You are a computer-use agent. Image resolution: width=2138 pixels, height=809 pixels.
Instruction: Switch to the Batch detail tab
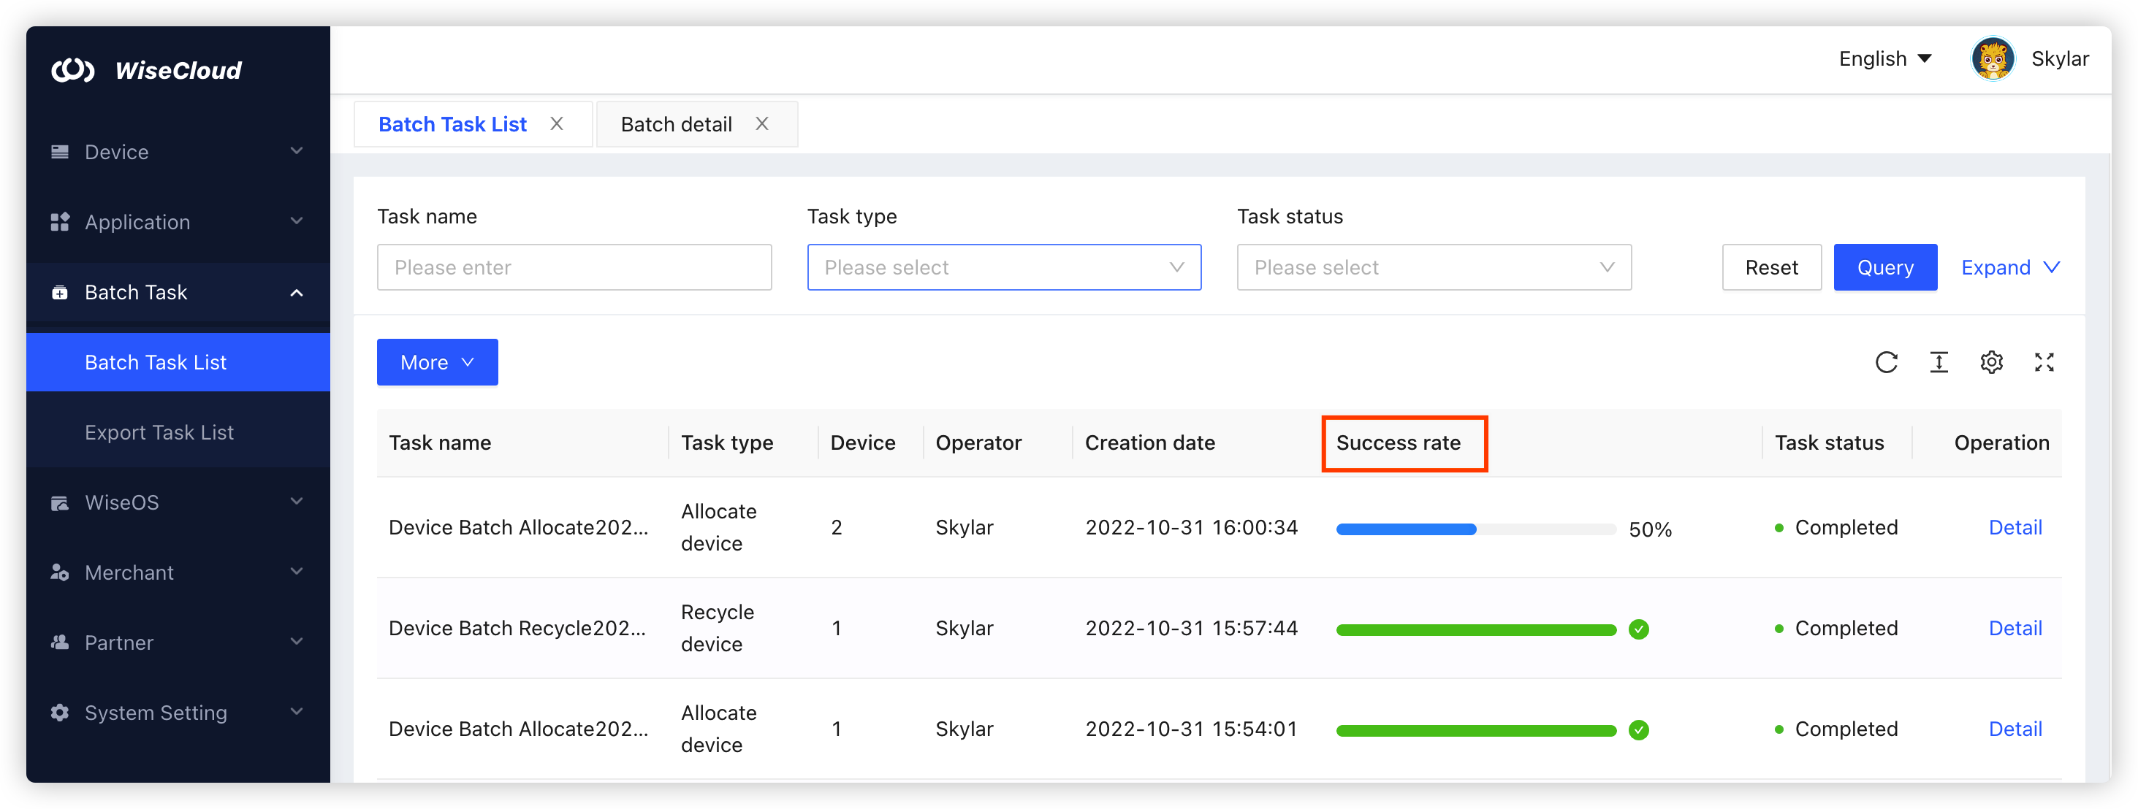pyautogui.click(x=676, y=124)
